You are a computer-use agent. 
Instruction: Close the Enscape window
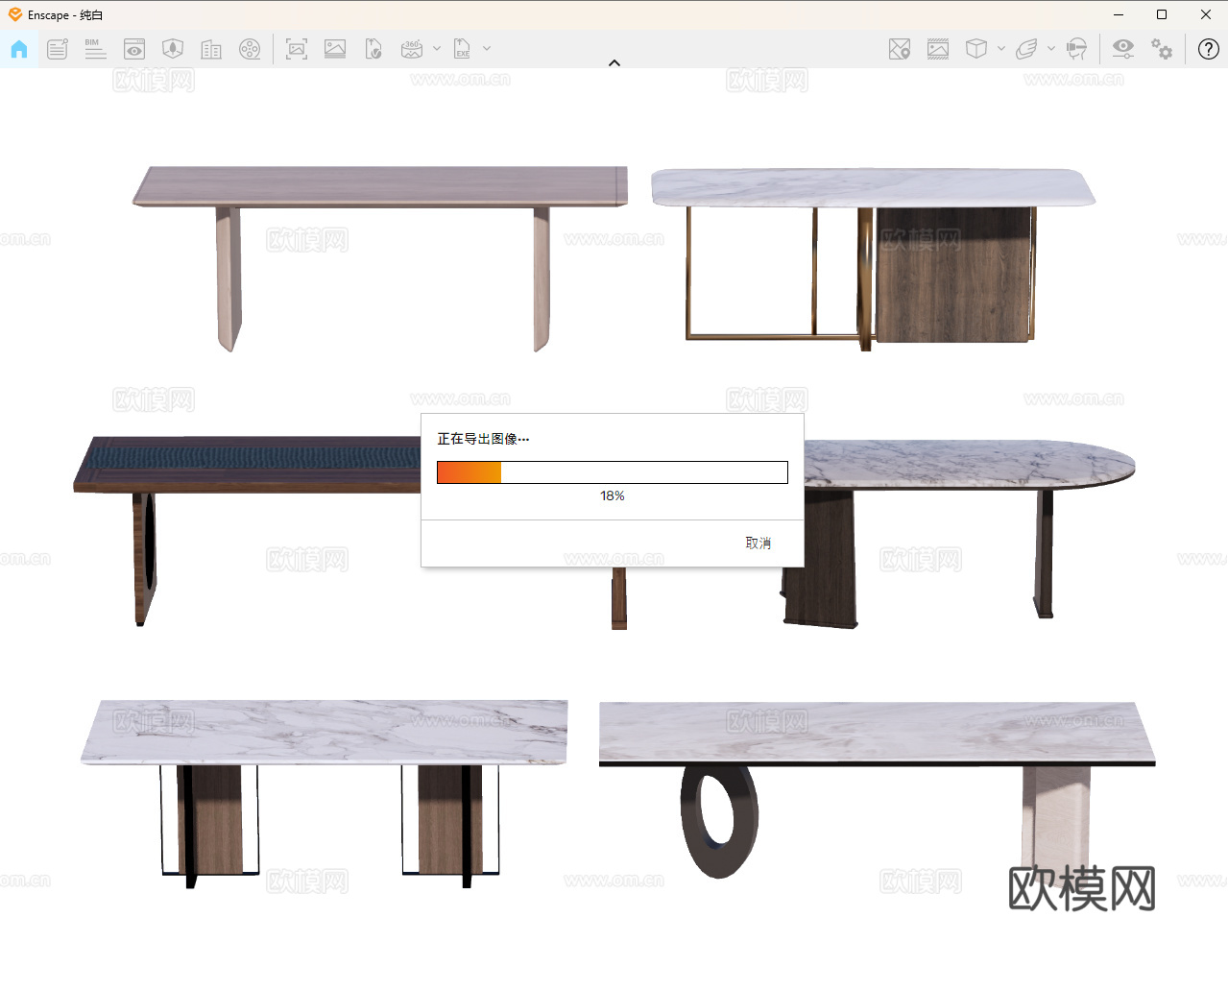(x=1206, y=14)
